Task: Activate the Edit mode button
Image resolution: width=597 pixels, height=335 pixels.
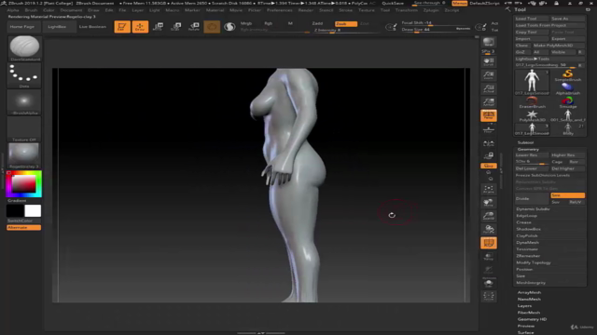Action: pos(122,27)
